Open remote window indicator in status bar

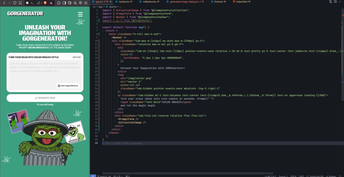pyautogui.click(x=93, y=176)
